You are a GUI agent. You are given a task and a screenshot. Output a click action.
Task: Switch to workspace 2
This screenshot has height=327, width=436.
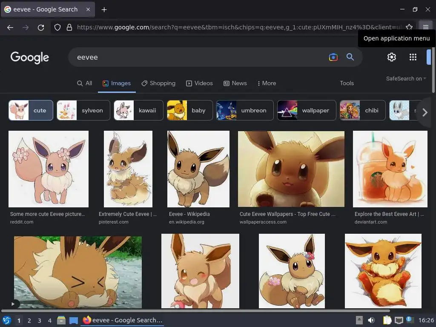pos(29,321)
